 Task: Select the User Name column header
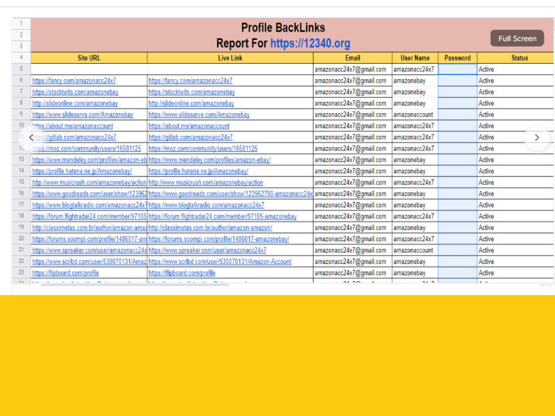415,58
